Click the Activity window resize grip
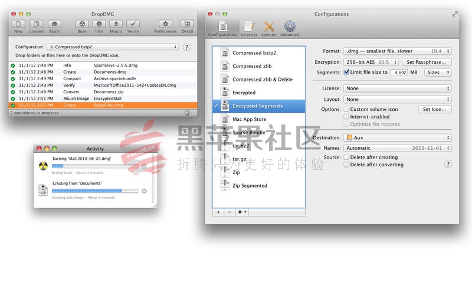Image resolution: width=472 pixels, height=295 pixels. (x=155, y=205)
